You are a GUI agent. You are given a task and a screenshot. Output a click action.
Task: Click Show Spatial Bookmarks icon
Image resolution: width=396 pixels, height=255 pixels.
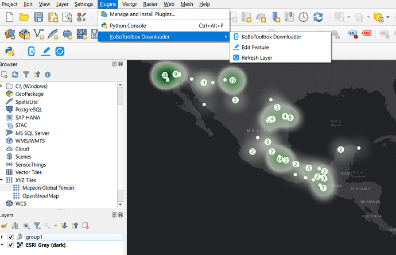click(289, 17)
